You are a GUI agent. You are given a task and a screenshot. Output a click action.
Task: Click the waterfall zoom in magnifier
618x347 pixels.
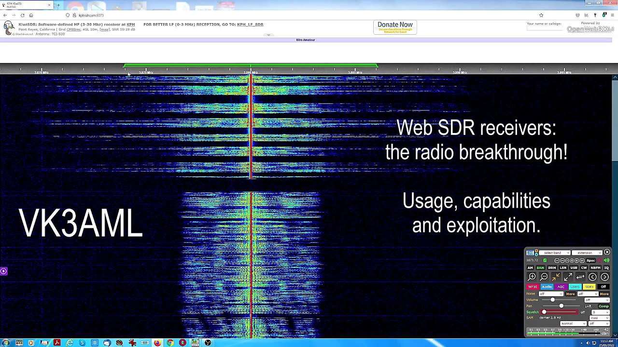532,277
